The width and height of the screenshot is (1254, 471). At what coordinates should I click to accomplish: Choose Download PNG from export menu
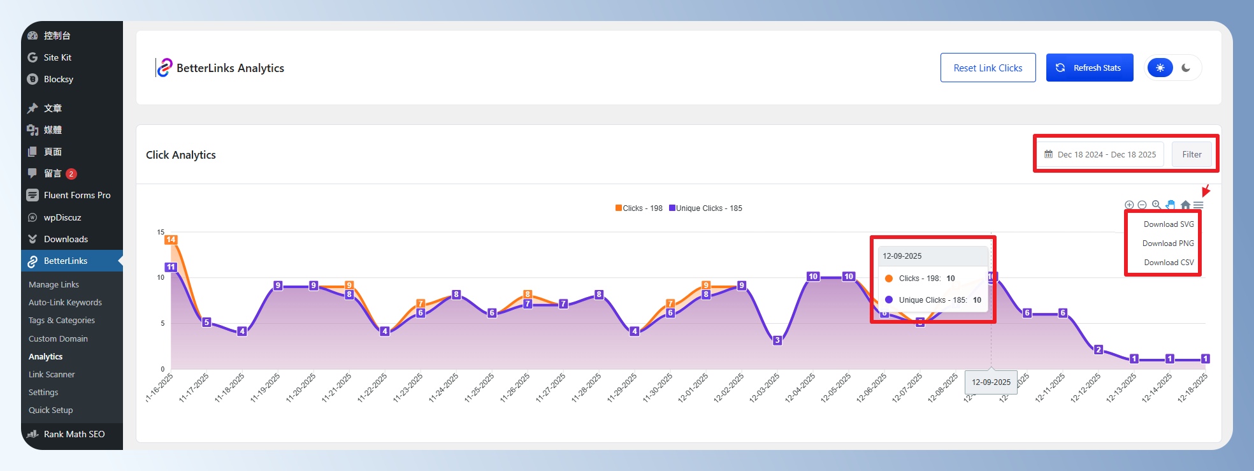1168,243
